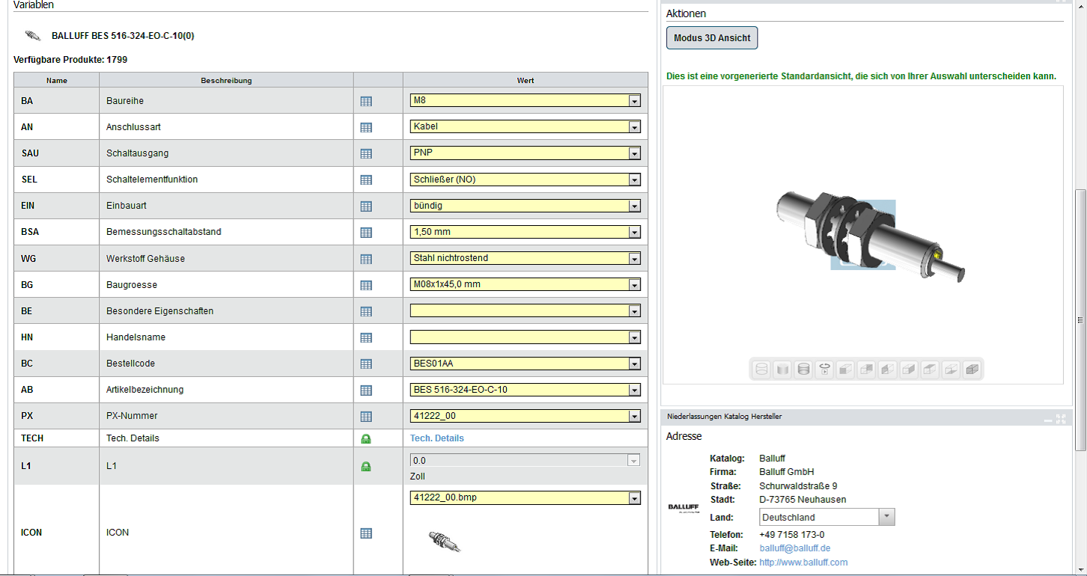Open the table icon in the Bestellcode row
This screenshot has height=576, width=1087.
click(366, 364)
